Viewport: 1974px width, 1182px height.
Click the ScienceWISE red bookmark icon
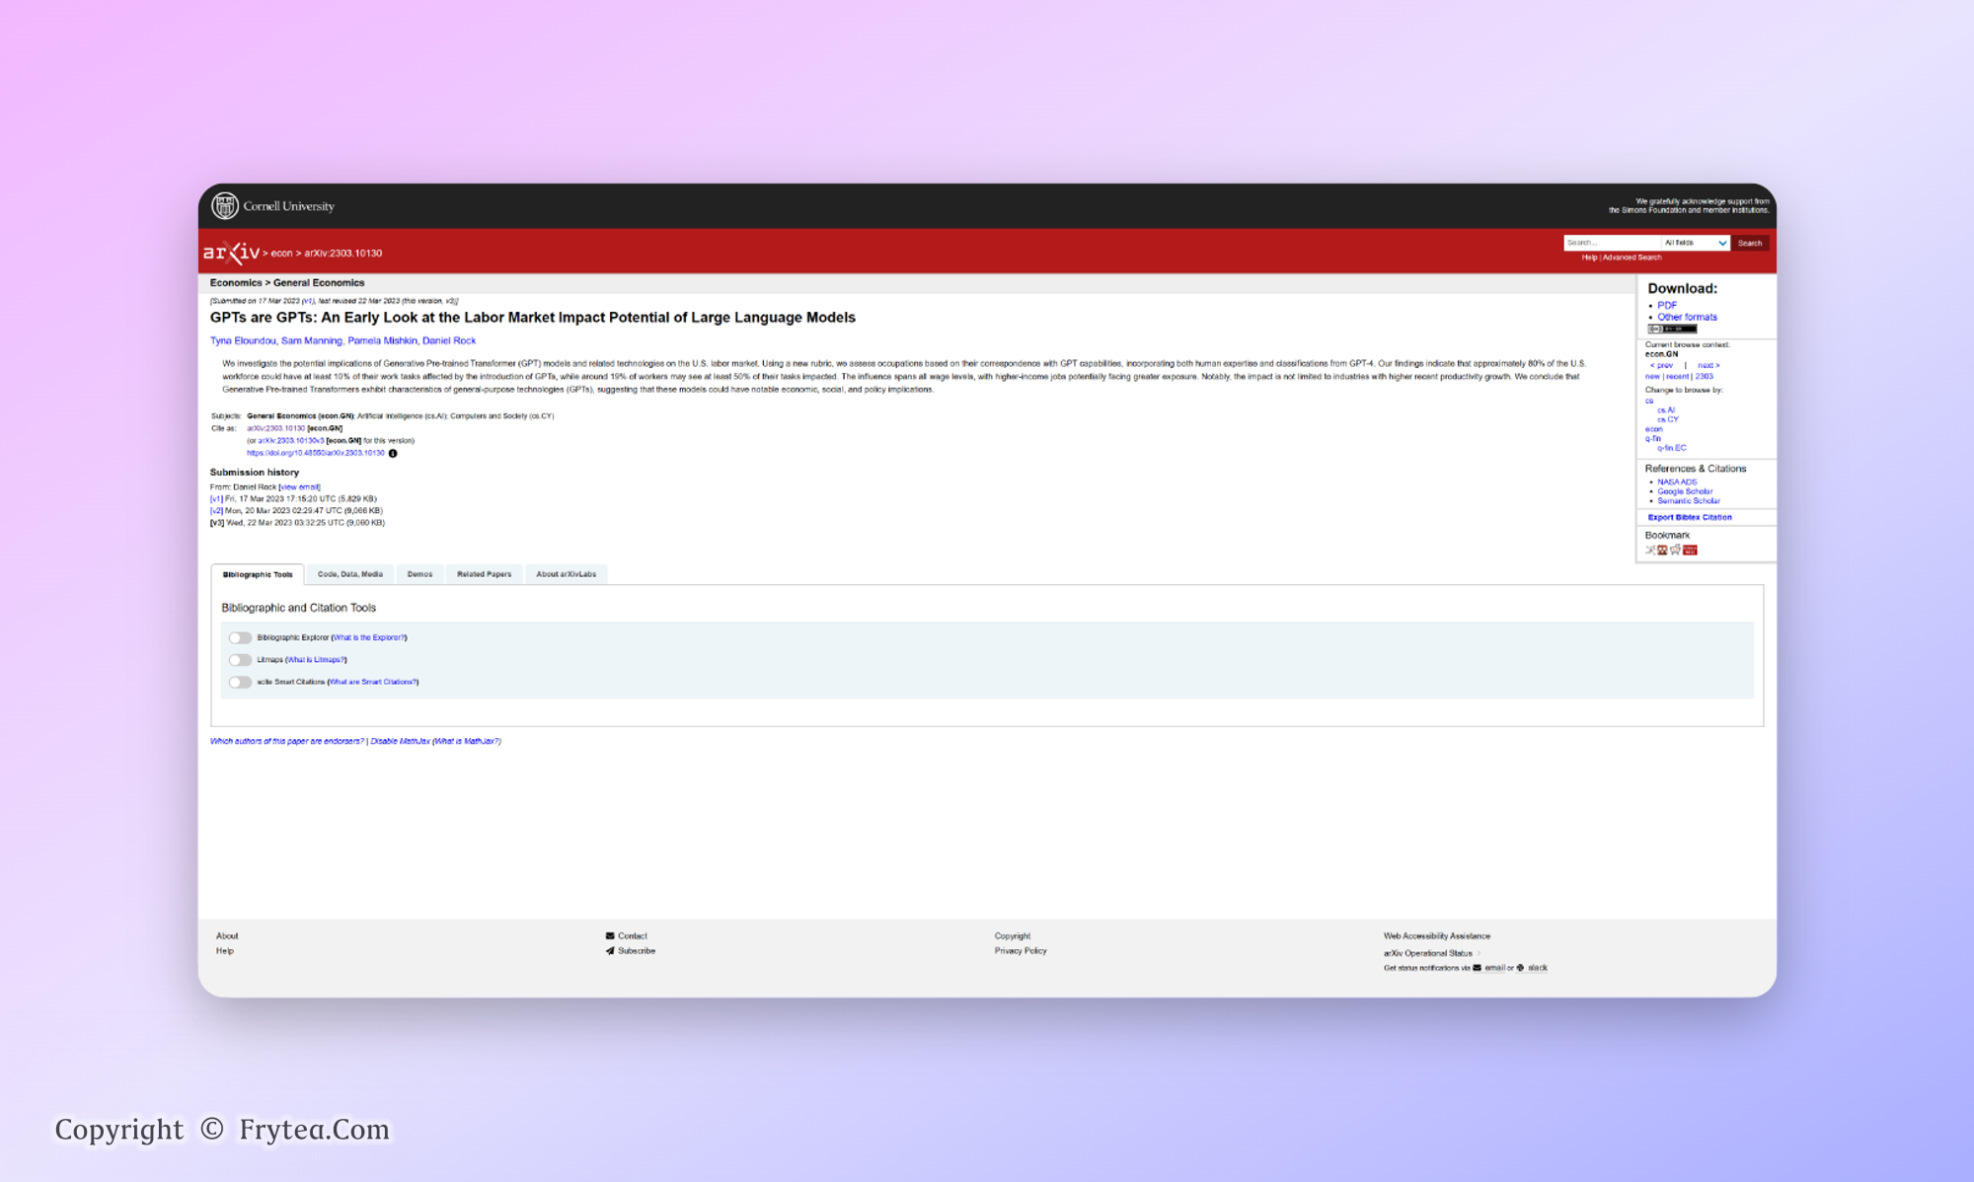point(1690,550)
